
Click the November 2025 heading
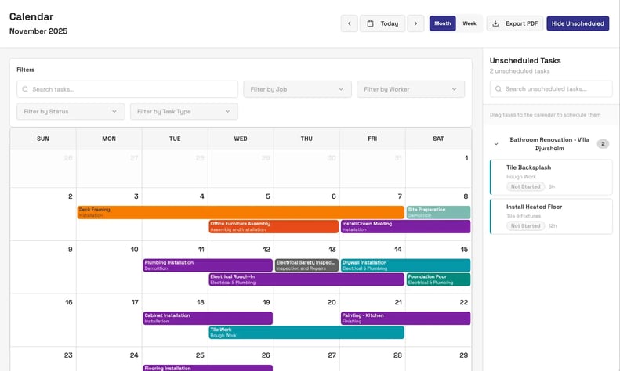pyautogui.click(x=38, y=31)
